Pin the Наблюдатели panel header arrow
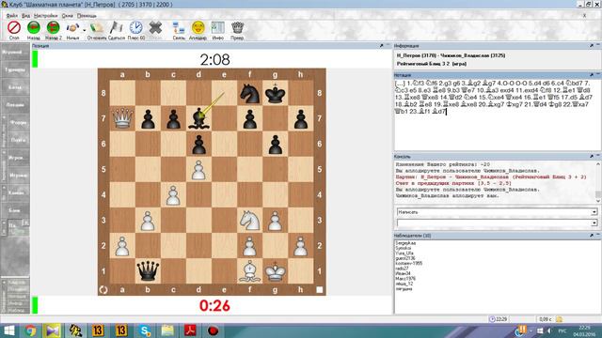The height and width of the screenshot is (338, 602). pos(592,236)
